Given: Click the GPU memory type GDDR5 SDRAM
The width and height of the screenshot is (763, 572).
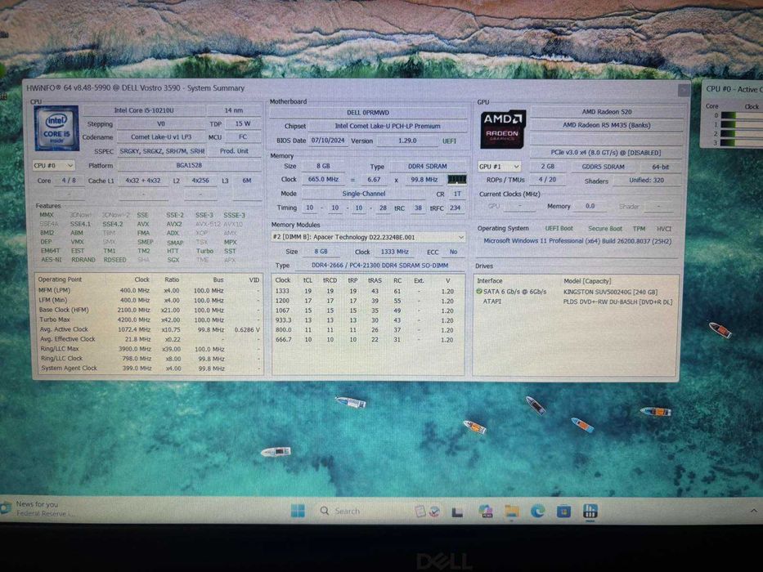Looking at the screenshot, I should coord(603,167).
